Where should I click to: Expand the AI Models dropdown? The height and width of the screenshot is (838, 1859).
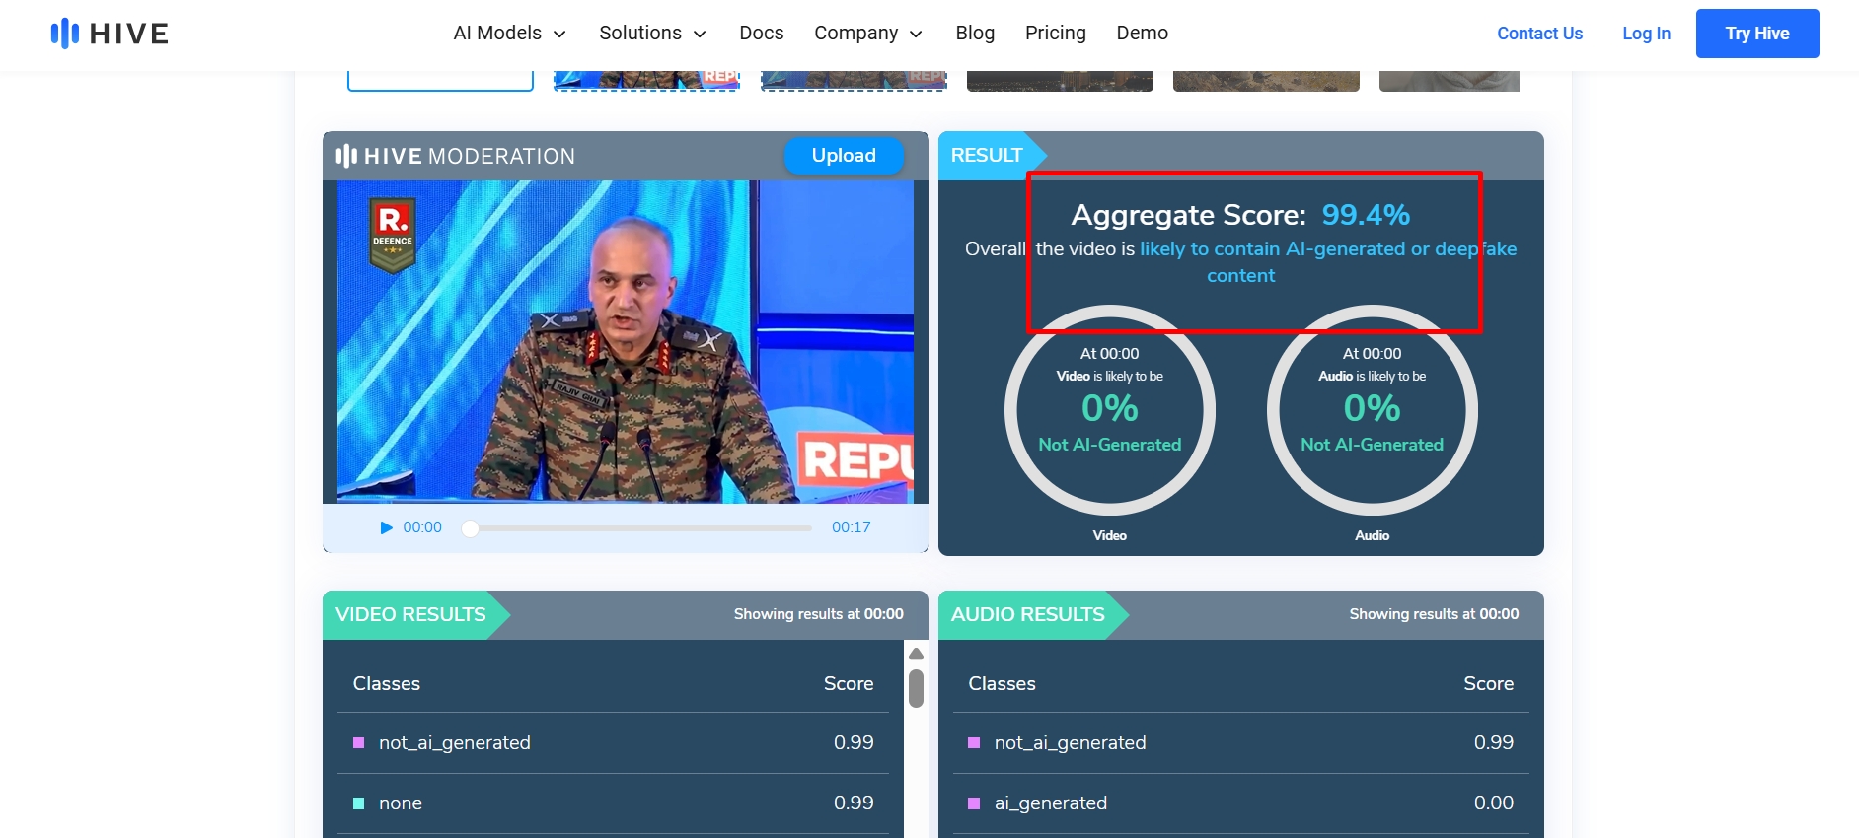tap(509, 34)
